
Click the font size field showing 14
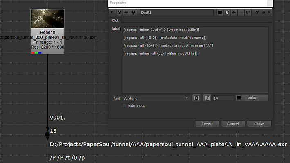pyautogui.click(x=224, y=98)
